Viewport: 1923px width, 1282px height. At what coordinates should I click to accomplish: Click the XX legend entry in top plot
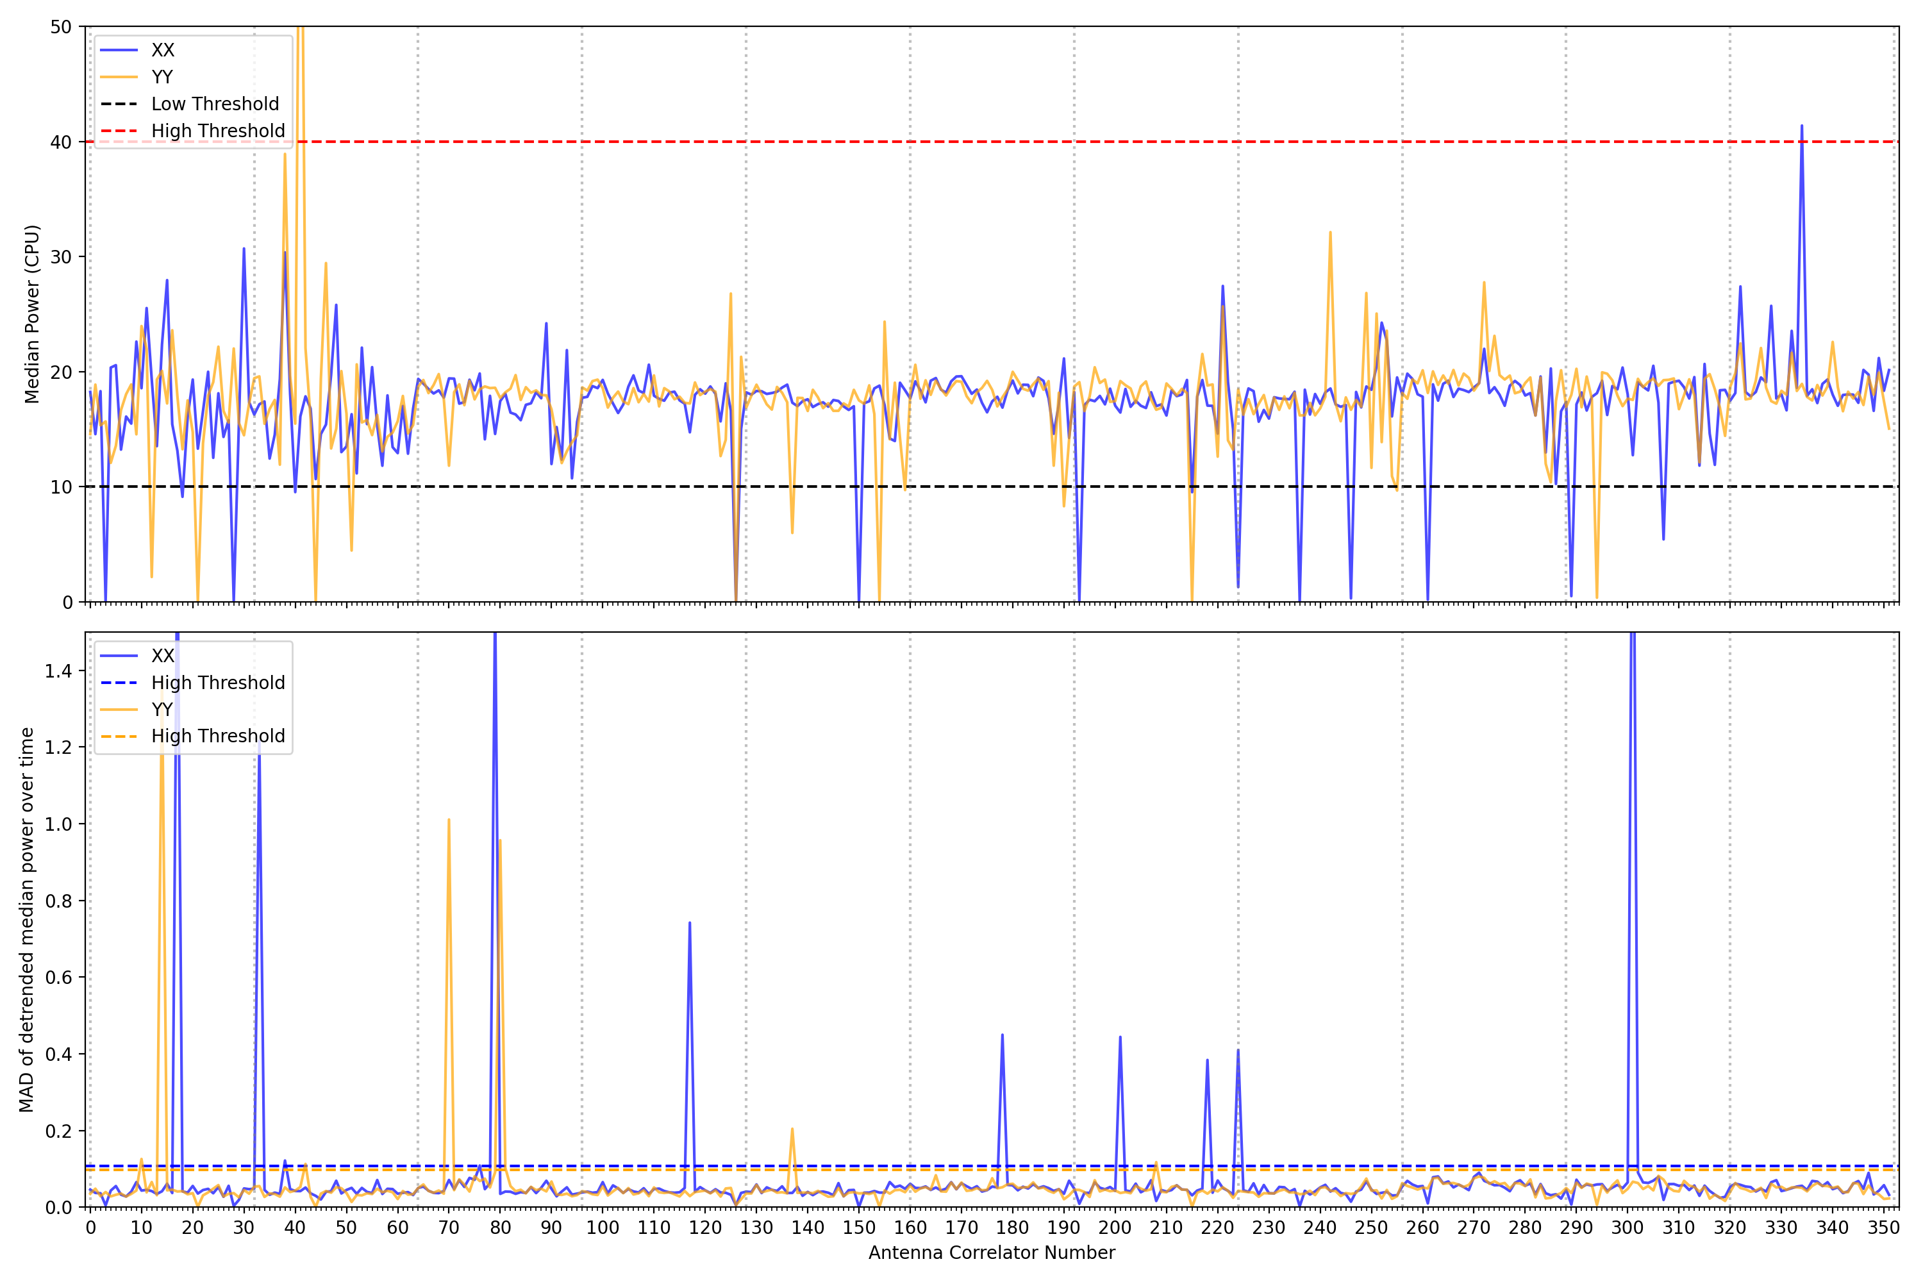tap(162, 50)
